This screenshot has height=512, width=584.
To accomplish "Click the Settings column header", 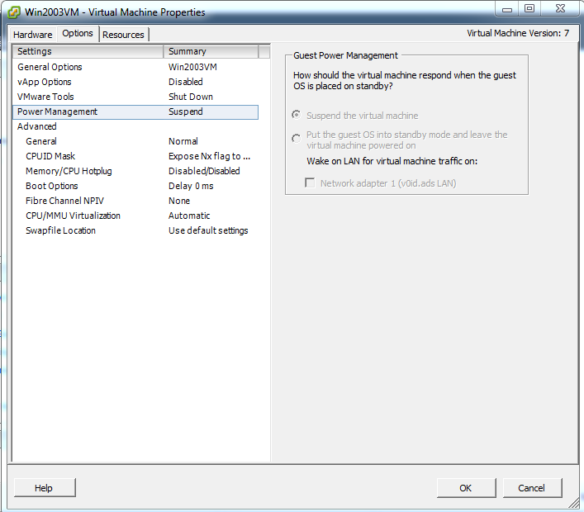I will click(88, 51).
